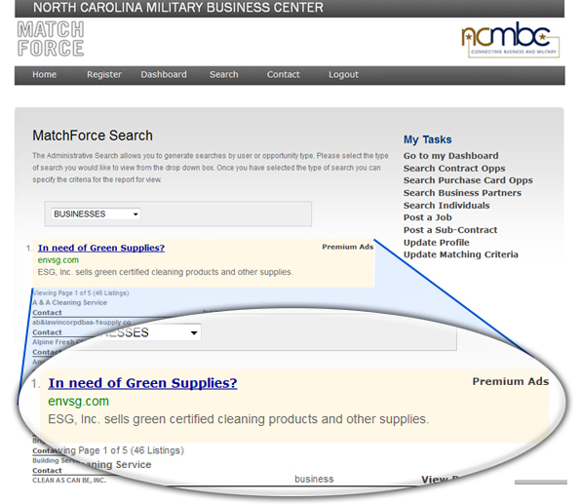The height and width of the screenshot is (504, 582).
Task: Select the A & A Cleaning Service listing
Action: pos(70,303)
